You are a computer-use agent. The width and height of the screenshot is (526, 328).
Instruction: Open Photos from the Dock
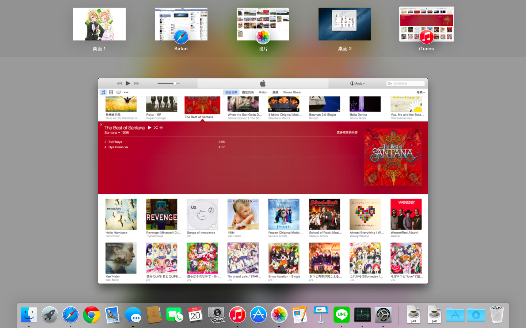pos(279,315)
